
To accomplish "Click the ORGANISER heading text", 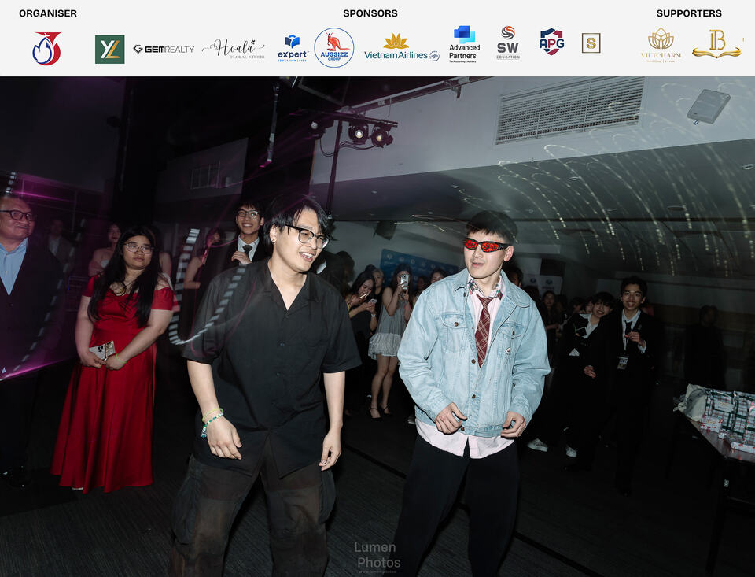I will click(48, 13).
